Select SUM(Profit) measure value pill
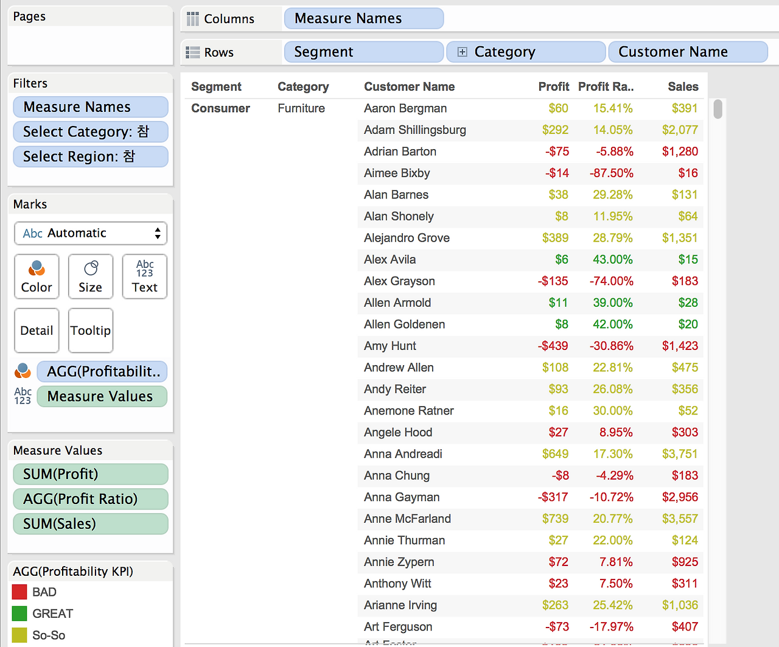This screenshot has height=647, width=779. [91, 474]
